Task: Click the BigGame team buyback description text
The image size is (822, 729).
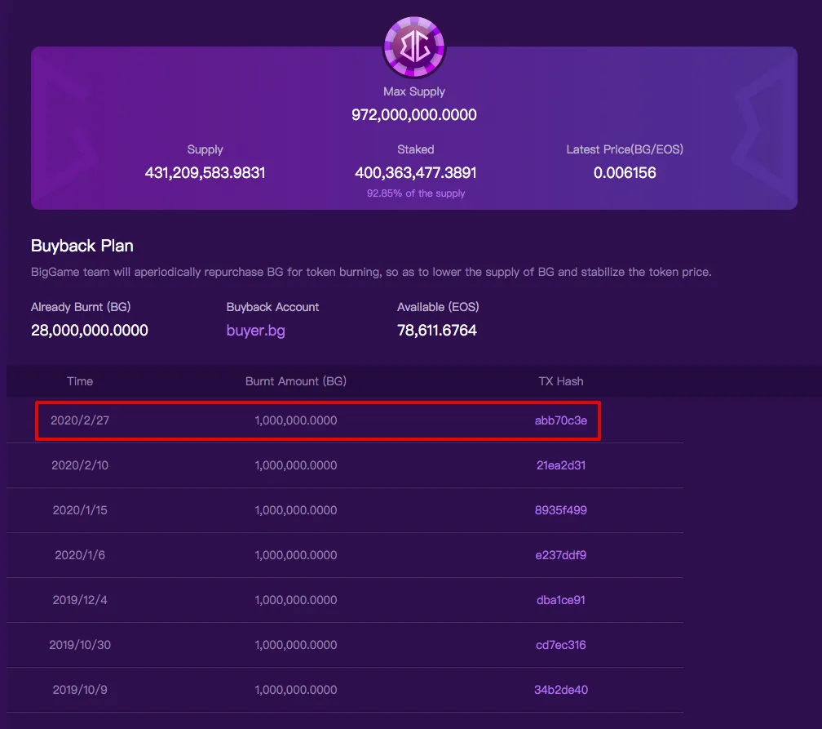Action: point(371,272)
